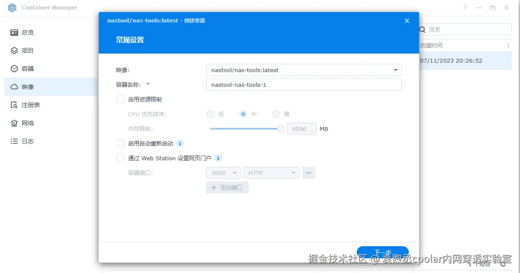
Task: Click the help question mark icon
Action: click(x=465, y=8)
